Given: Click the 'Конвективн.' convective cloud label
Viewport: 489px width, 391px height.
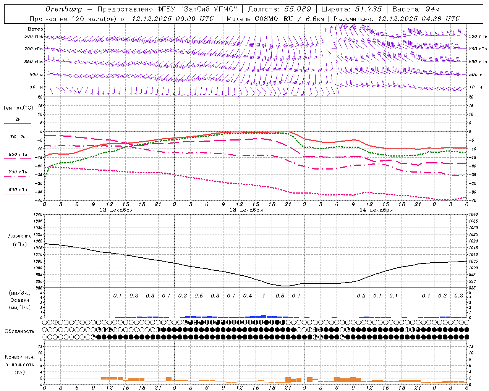Looking at the screenshot, I should click(19, 357).
